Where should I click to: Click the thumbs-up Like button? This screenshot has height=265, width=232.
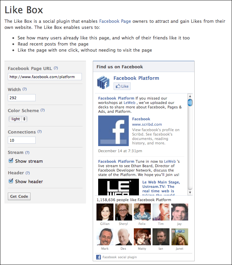[122, 86]
